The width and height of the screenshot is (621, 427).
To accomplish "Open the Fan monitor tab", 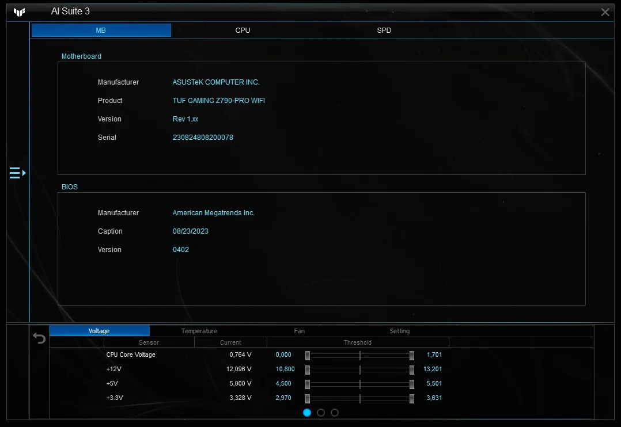I will 300,331.
